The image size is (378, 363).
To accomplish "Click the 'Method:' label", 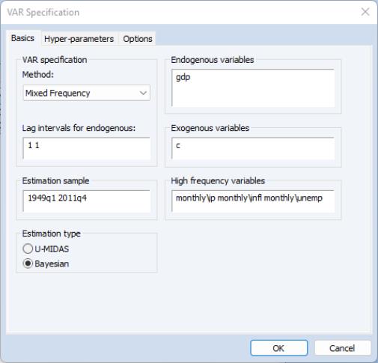I will [x=38, y=74].
